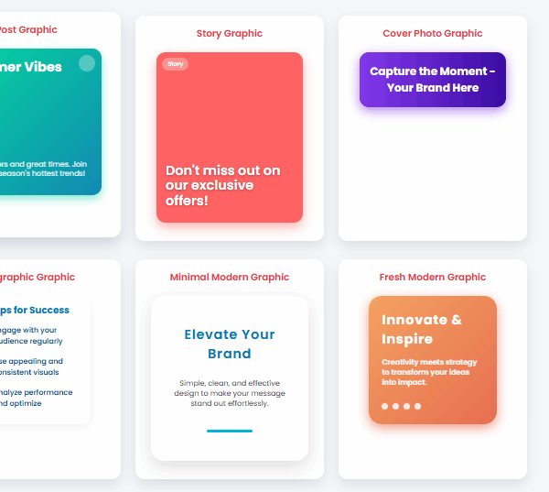549x492 pixels.
Task: Click the Post Graphic heading
Action: pyautogui.click(x=28, y=30)
